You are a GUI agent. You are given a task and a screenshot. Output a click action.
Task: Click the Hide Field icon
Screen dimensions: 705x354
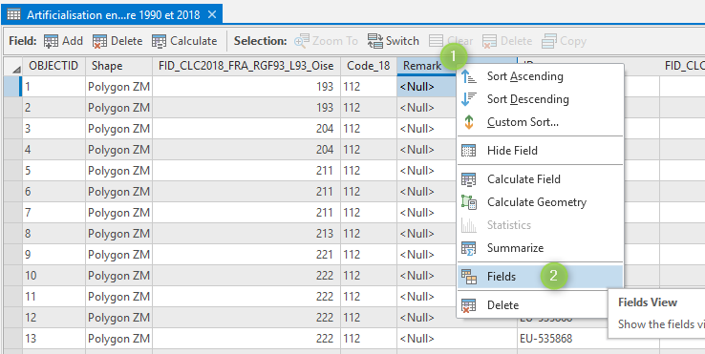(x=468, y=151)
